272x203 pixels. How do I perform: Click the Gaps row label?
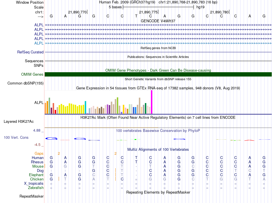[x=39, y=154]
